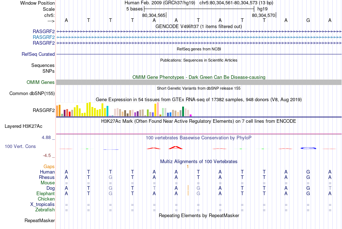The width and height of the screenshot is (342, 229).
Task: Select the Scale track label
Action: point(49,9)
